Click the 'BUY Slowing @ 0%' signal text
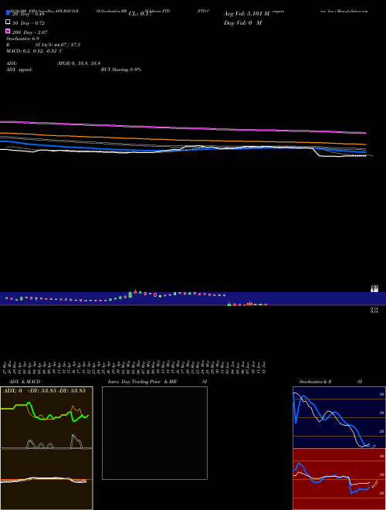The width and height of the screenshot is (386, 510). (x=121, y=70)
